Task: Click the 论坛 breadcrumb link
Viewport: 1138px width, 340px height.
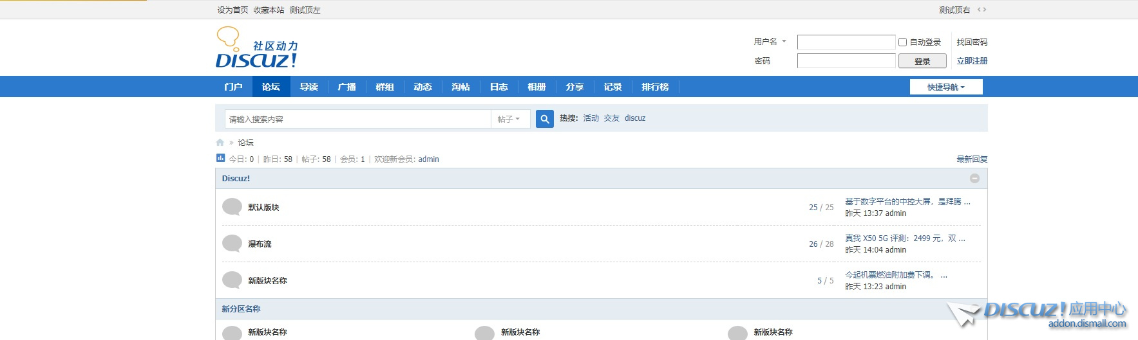Action: pos(246,143)
